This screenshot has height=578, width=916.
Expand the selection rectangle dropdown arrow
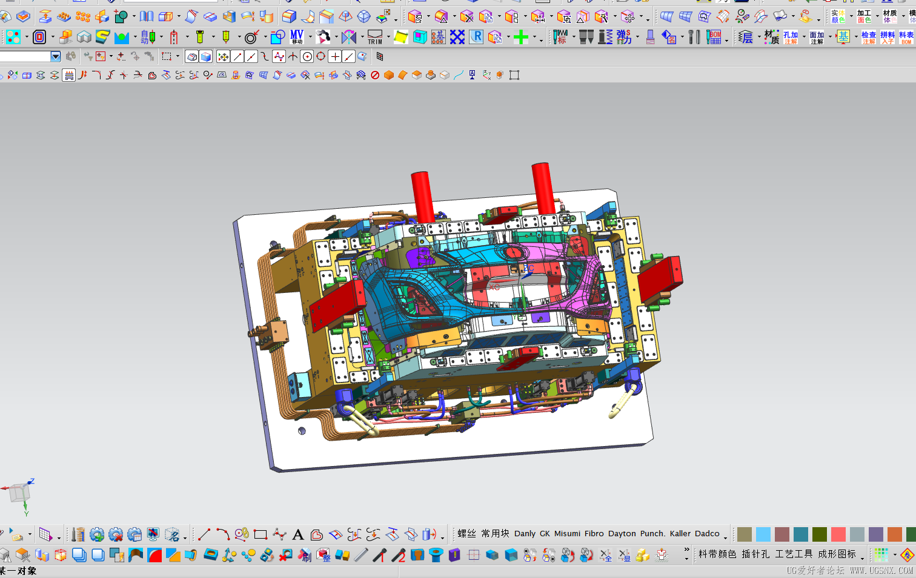pyautogui.click(x=178, y=57)
